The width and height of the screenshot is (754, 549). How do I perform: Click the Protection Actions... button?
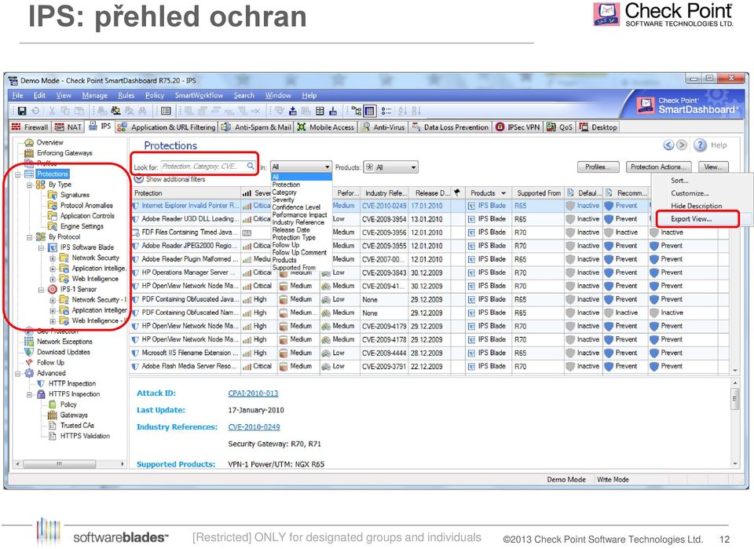[x=658, y=167]
